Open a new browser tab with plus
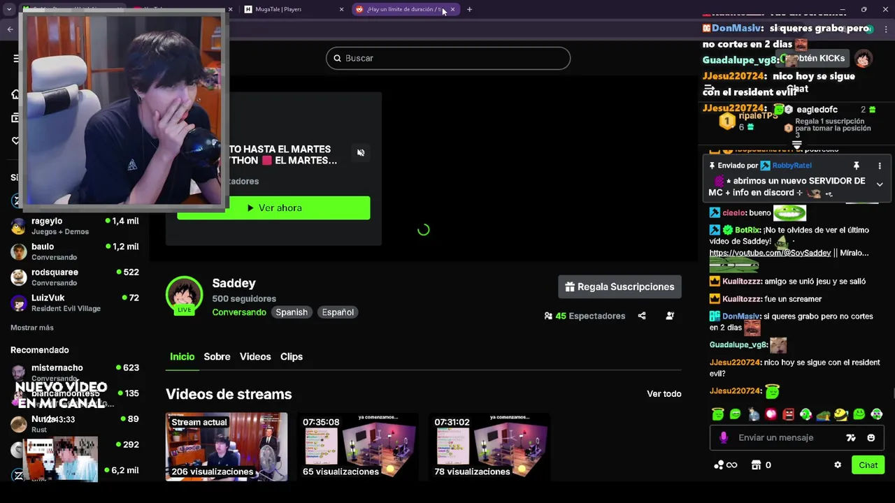 click(x=469, y=9)
